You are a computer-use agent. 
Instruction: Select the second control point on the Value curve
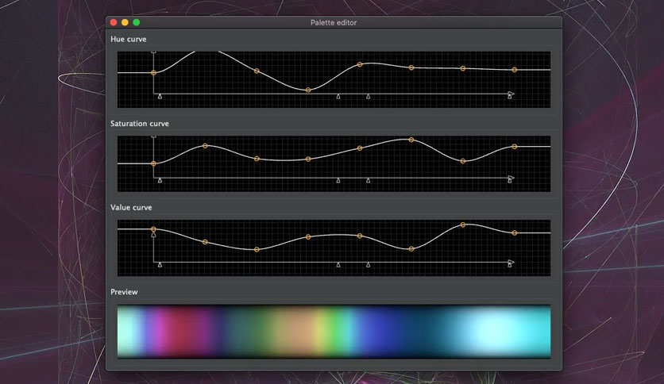click(205, 242)
